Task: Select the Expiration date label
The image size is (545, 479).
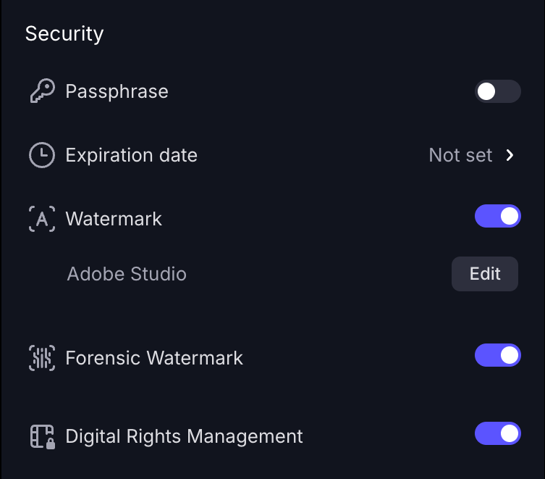Action: pos(131,155)
